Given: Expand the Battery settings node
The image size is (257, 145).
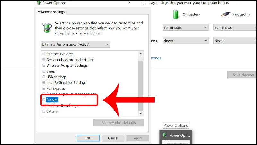Looking at the screenshot, I should [44, 111].
